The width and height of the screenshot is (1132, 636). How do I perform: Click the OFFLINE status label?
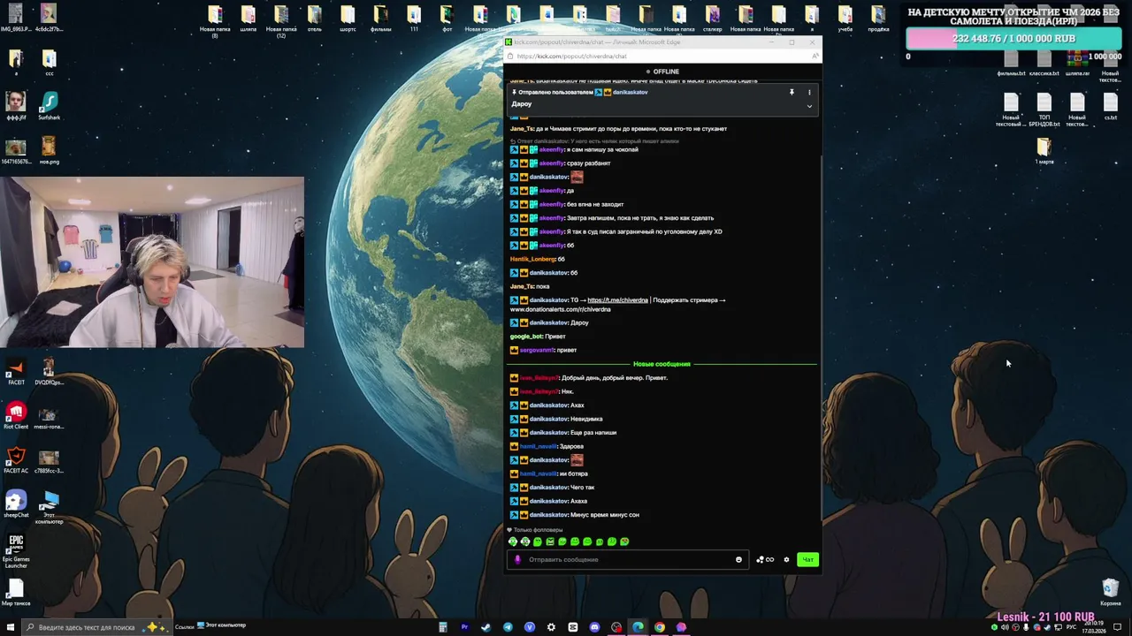coord(666,72)
